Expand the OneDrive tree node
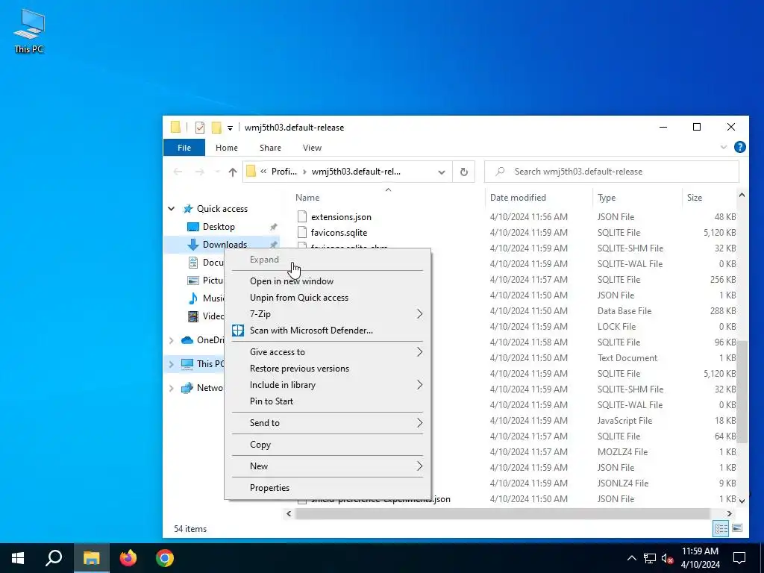This screenshot has height=573, width=764. pos(172,340)
